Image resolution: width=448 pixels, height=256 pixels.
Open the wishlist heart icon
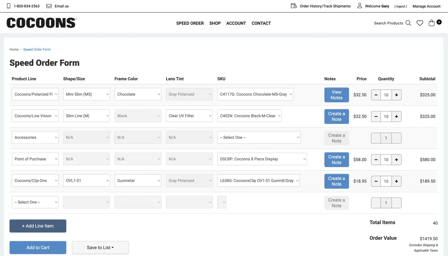tap(420, 23)
